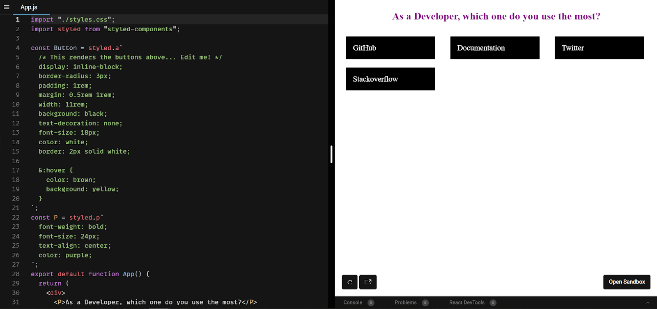
Task: Click the '&:hover {' line
Action: pos(55,170)
